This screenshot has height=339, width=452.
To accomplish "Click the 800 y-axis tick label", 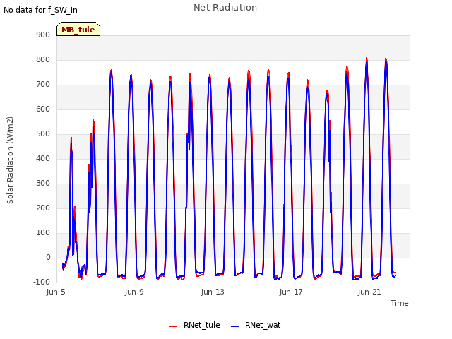I will pyautogui.click(x=43, y=59).
